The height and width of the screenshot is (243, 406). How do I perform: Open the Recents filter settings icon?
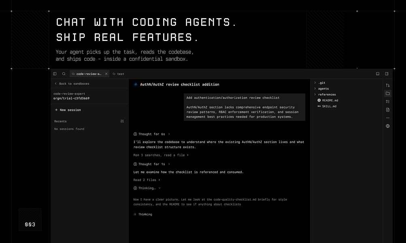(122, 121)
